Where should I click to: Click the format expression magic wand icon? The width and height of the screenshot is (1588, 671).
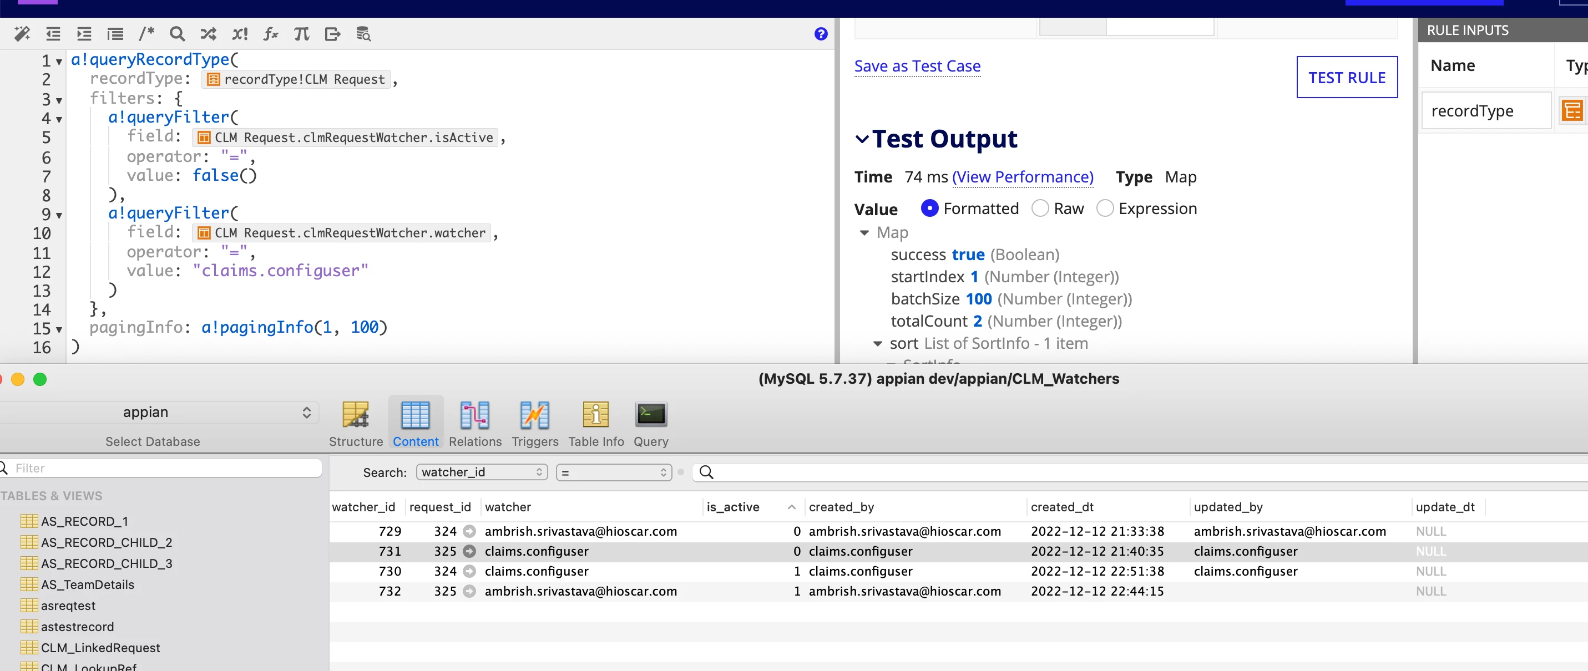(x=22, y=34)
